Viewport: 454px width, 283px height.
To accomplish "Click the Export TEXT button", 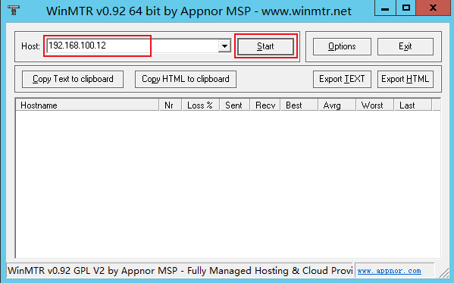I will click(x=342, y=79).
